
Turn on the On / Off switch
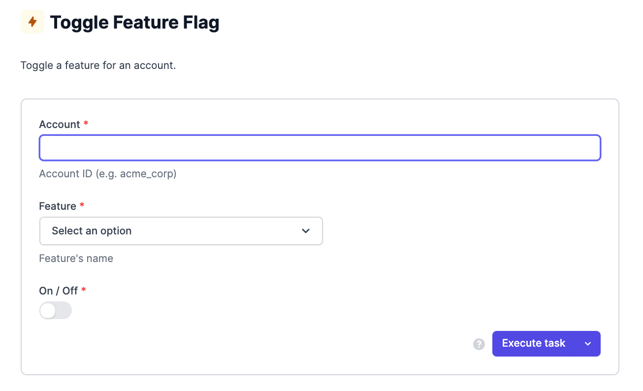[56, 311]
